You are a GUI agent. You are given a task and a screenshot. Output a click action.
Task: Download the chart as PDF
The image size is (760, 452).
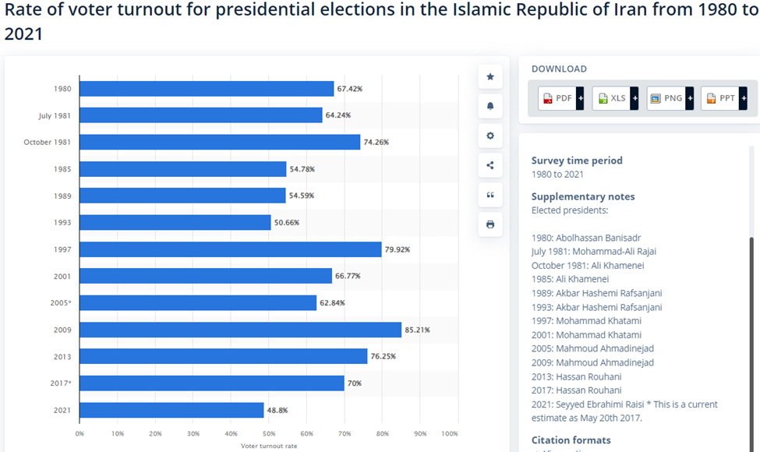(x=557, y=98)
